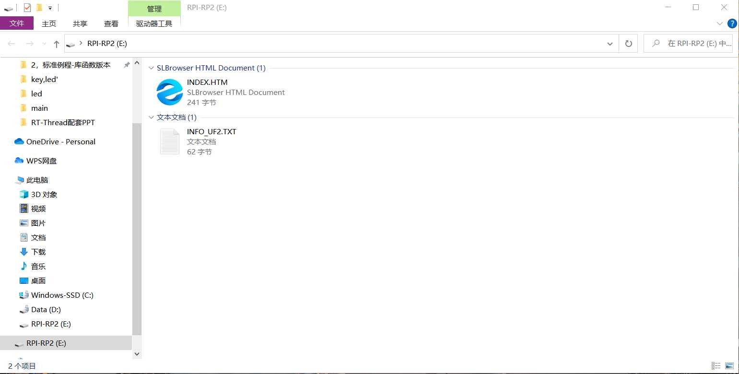The image size is (739, 374).
Task: Open the RT-Thread配套PPT folder
Action: [x=63, y=122]
